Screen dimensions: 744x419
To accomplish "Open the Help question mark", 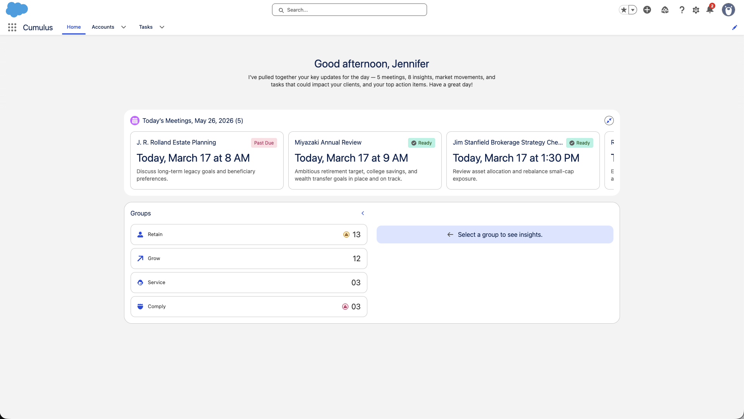I will point(682,10).
